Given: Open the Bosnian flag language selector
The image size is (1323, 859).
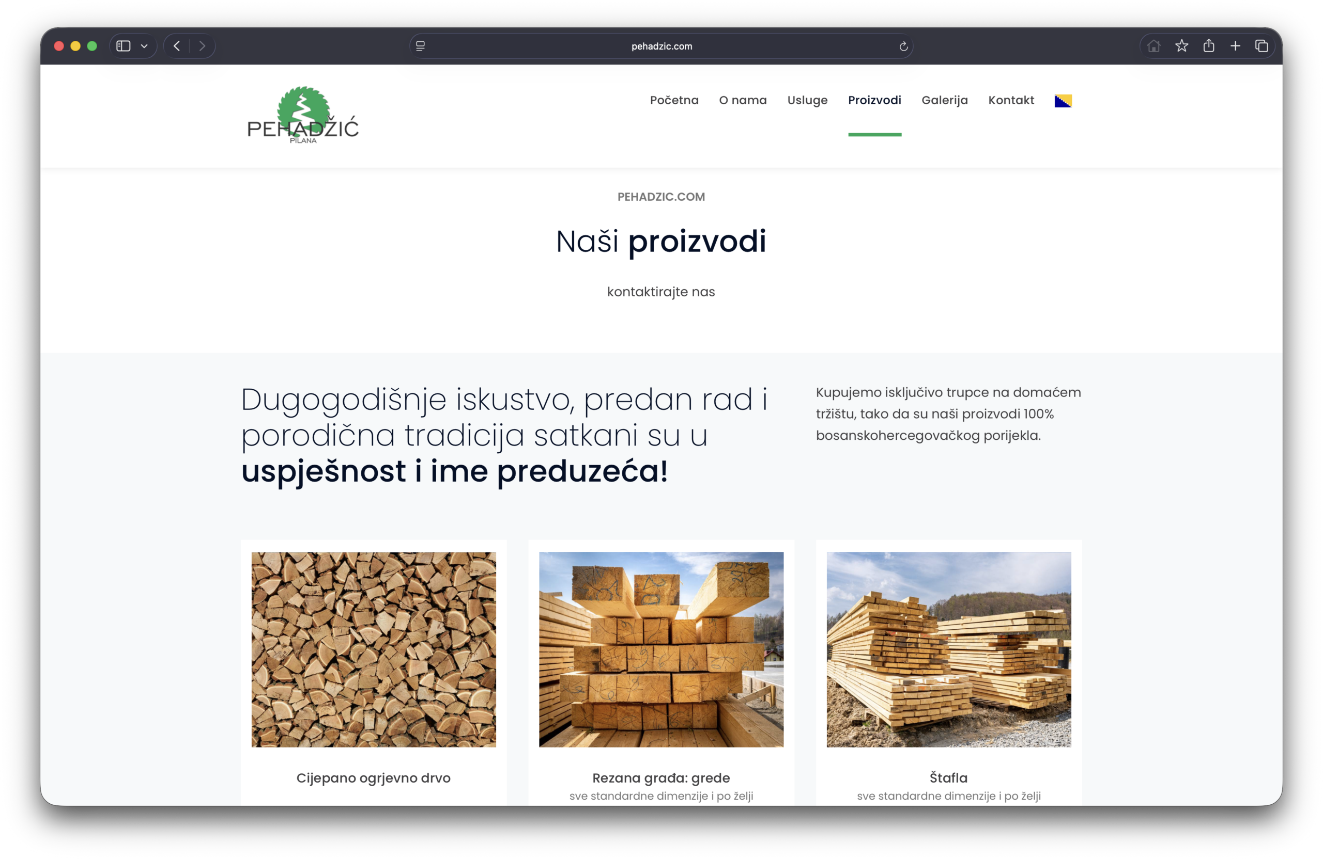Looking at the screenshot, I should pos(1063,101).
